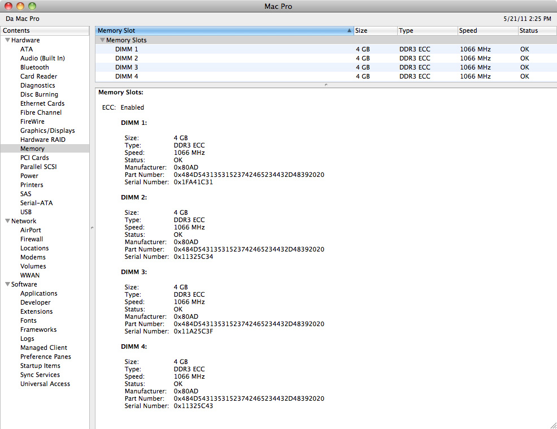557x429 pixels.
Task: Open Fonts under Software
Action: 28,320
